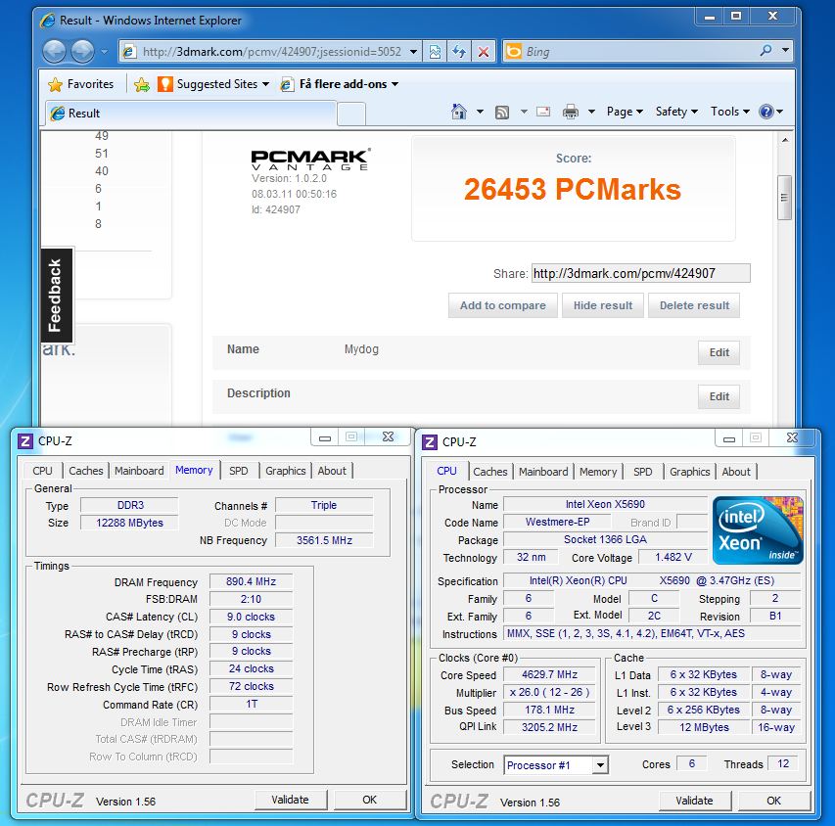Click the Hide result button
The height and width of the screenshot is (826, 835).
click(603, 305)
